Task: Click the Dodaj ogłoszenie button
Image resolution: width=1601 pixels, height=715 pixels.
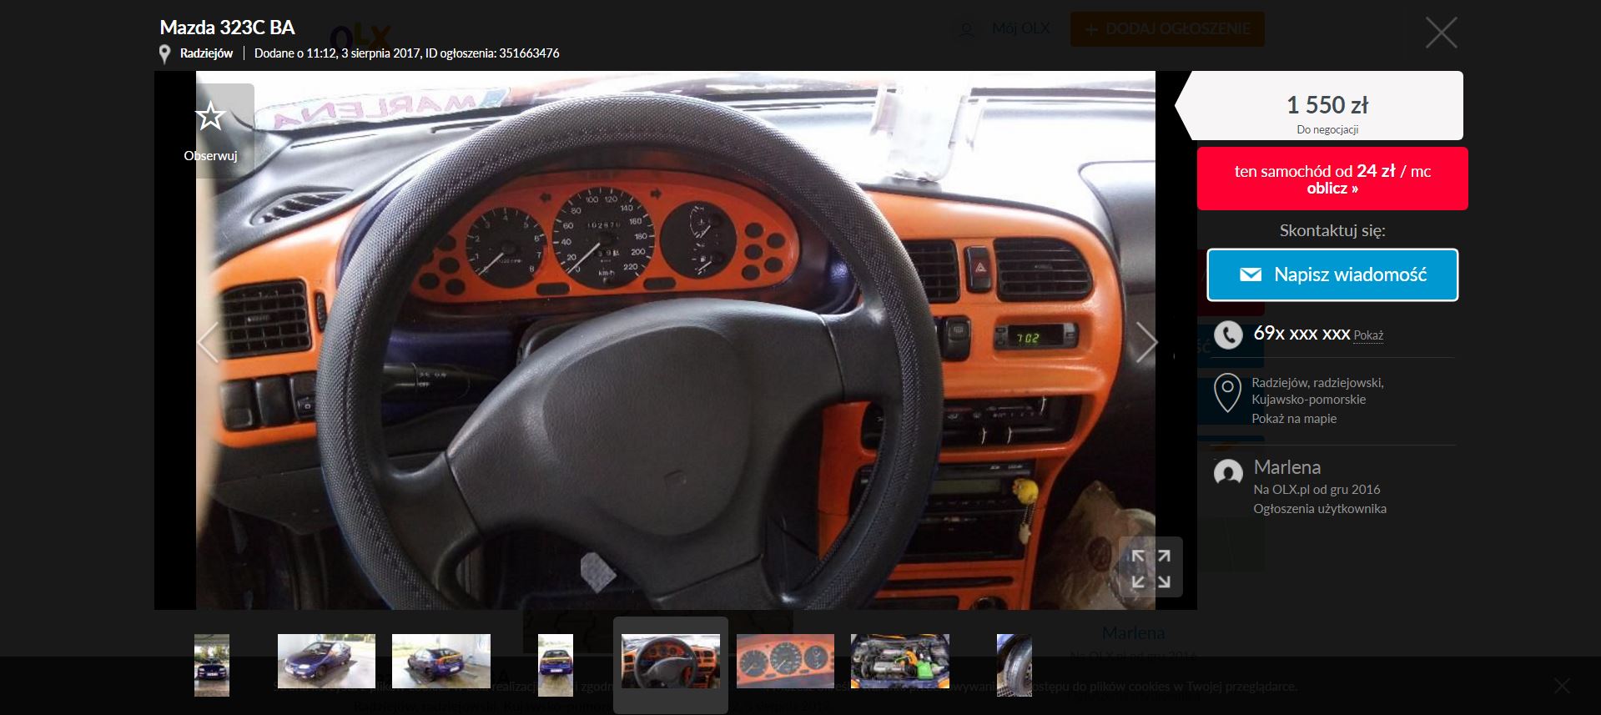Action: [x=1167, y=29]
